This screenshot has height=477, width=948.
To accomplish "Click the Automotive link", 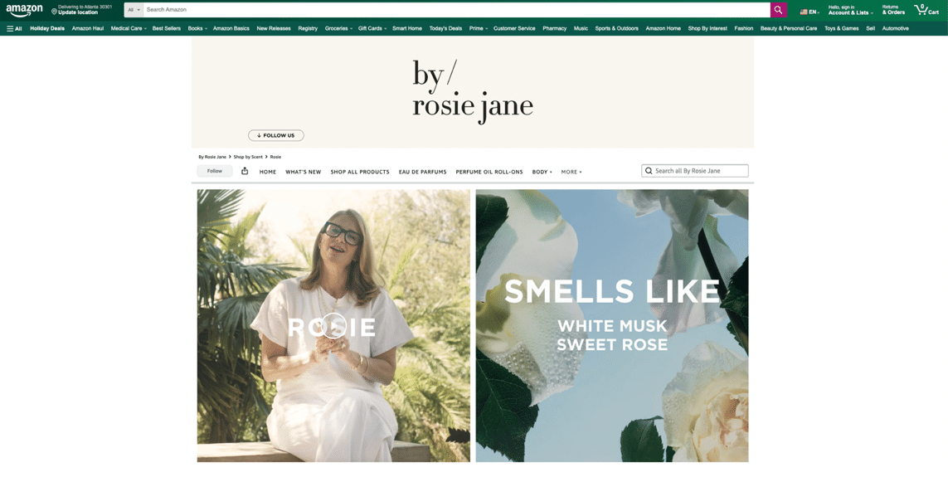I will pos(896,28).
